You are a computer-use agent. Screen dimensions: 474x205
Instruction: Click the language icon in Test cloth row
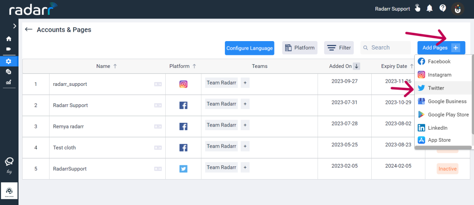[158, 148]
